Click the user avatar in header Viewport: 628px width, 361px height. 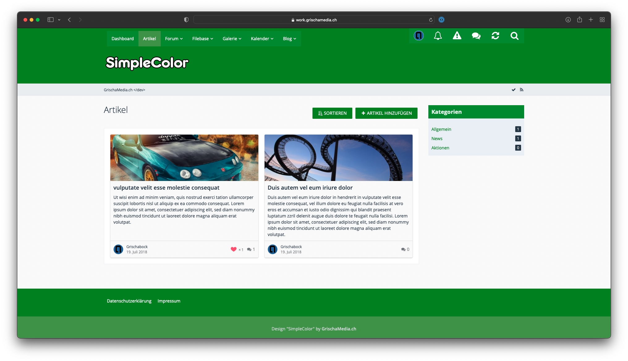coord(418,36)
